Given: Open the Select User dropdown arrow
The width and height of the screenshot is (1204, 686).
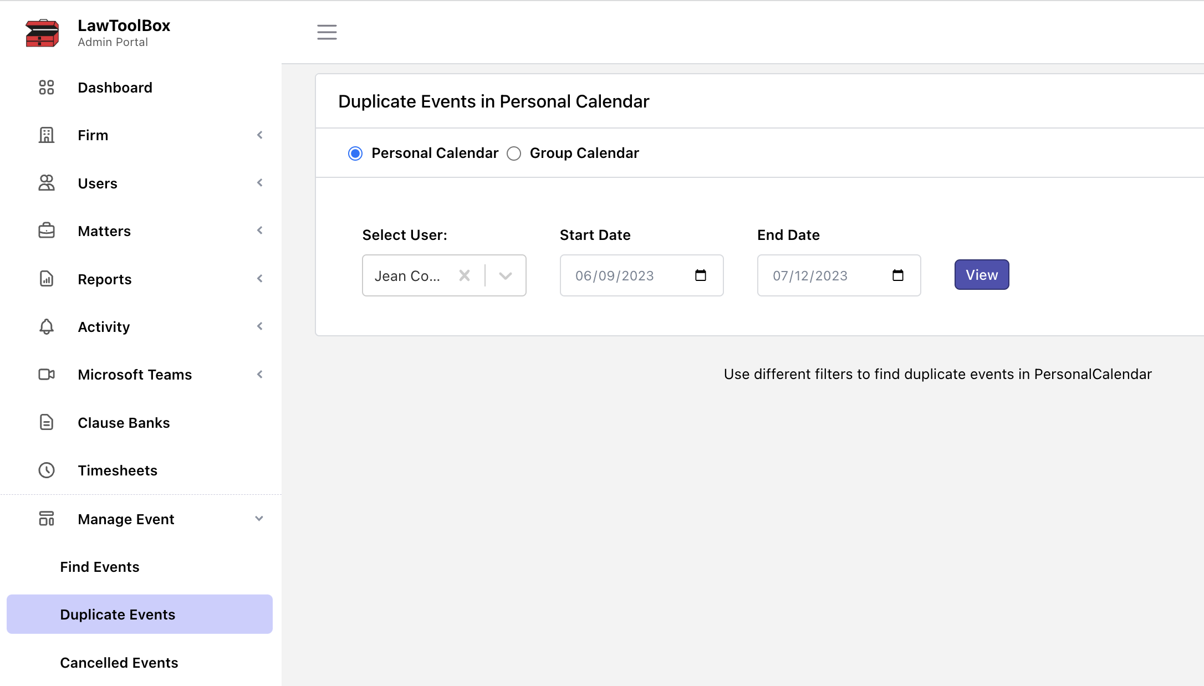Looking at the screenshot, I should pos(505,275).
